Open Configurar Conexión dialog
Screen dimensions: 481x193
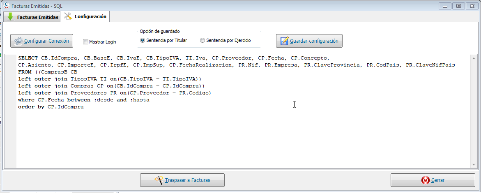pyautogui.click(x=42, y=41)
